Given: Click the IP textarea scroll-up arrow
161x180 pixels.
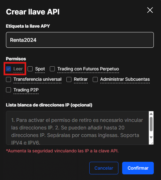Looking at the screenshot, I should [x=151, y=114].
